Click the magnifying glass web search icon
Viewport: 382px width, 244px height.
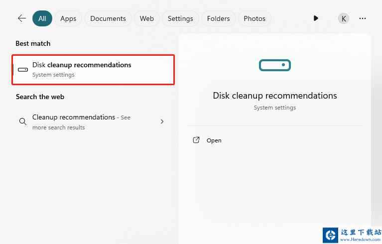pos(22,122)
